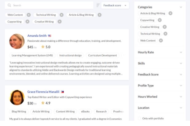Screen dimensions: 190x126
Task: Click the search magnifier icon
Action: point(10,5)
